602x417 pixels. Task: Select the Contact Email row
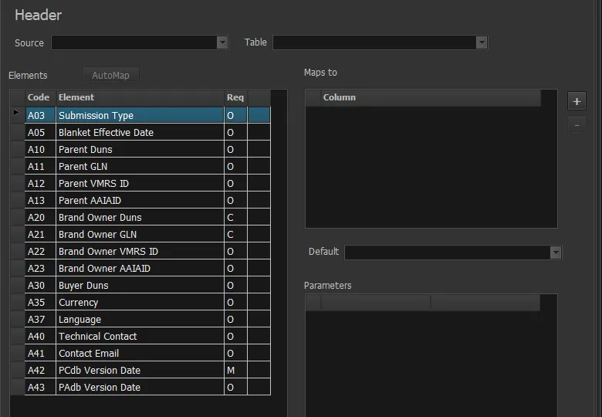pyautogui.click(x=139, y=353)
